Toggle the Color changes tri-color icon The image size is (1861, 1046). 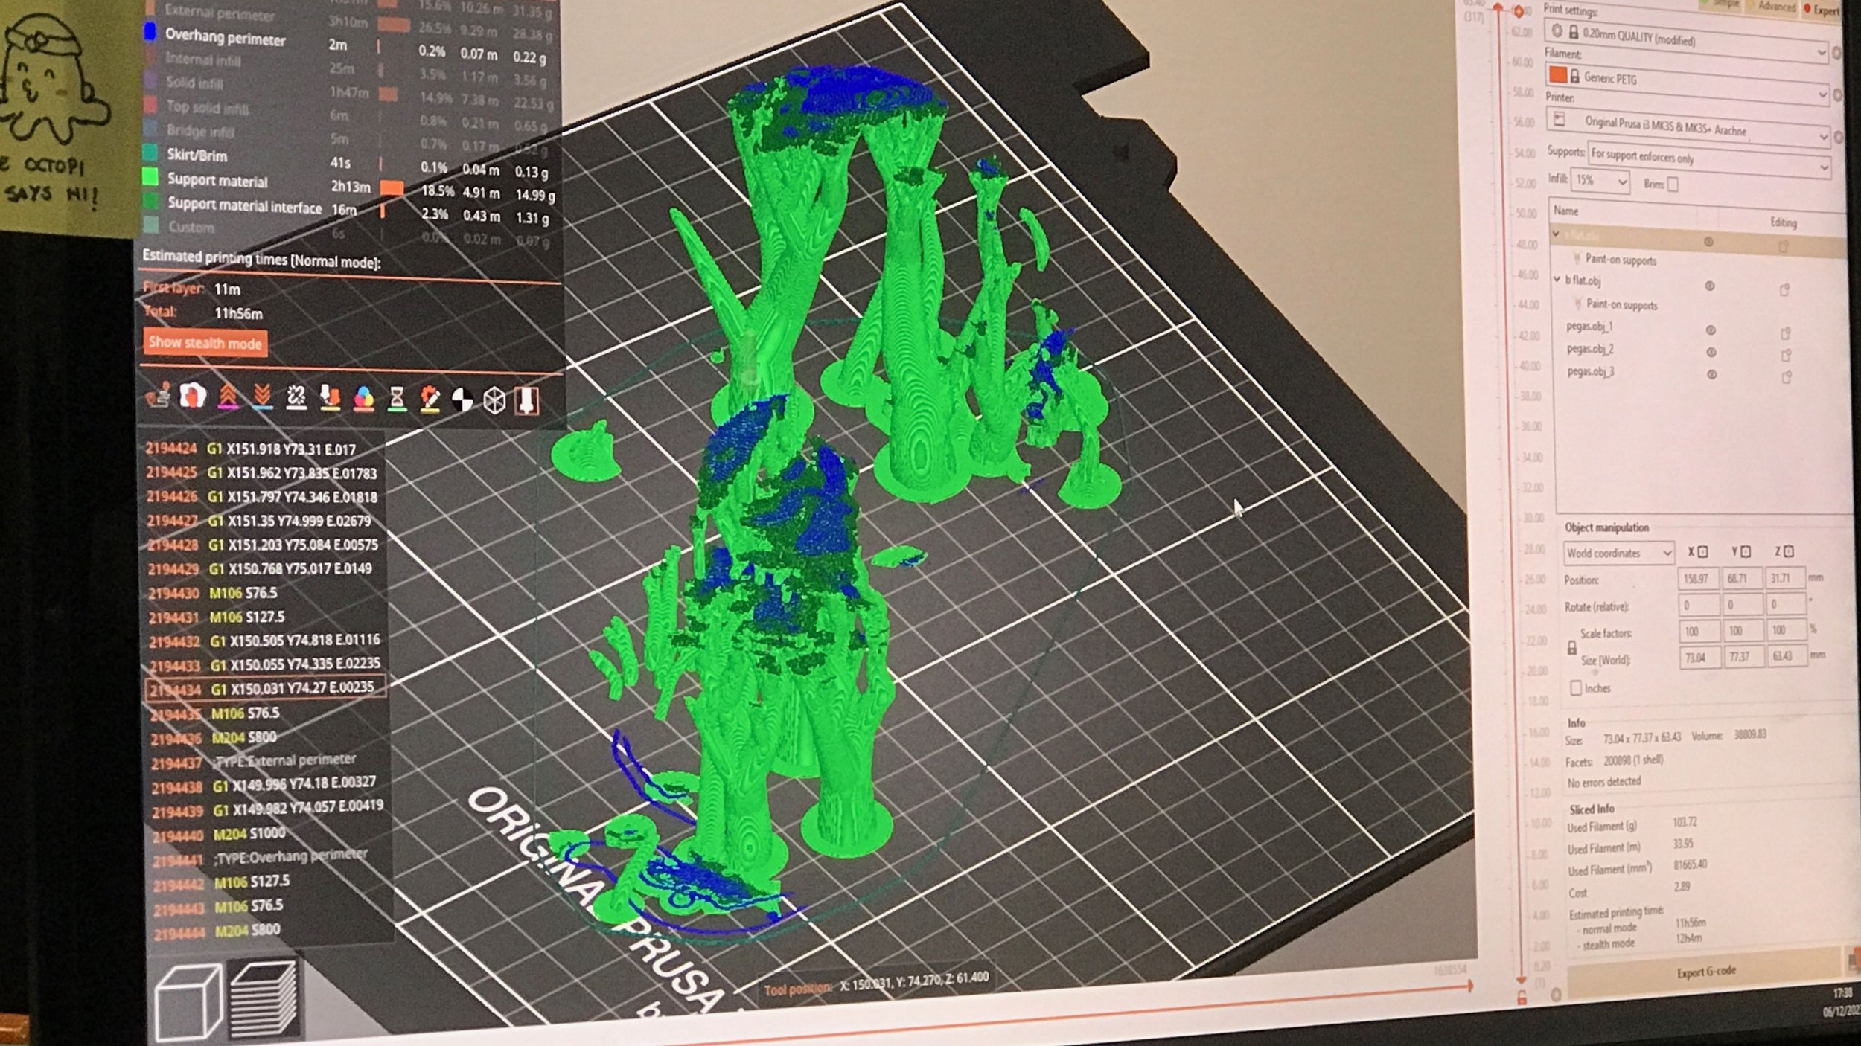tap(363, 398)
